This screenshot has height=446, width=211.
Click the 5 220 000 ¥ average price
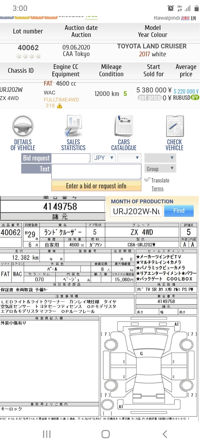click(186, 92)
